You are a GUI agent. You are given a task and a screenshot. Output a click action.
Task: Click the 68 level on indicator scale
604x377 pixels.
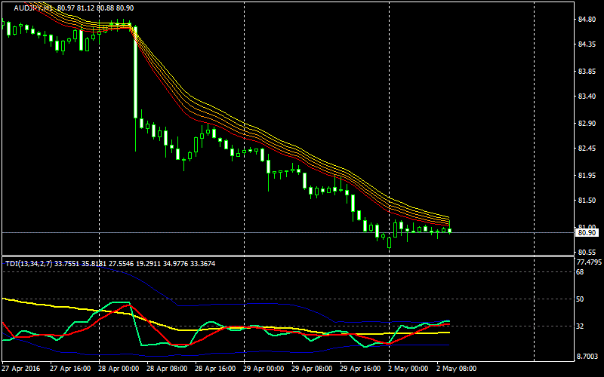tap(580, 272)
